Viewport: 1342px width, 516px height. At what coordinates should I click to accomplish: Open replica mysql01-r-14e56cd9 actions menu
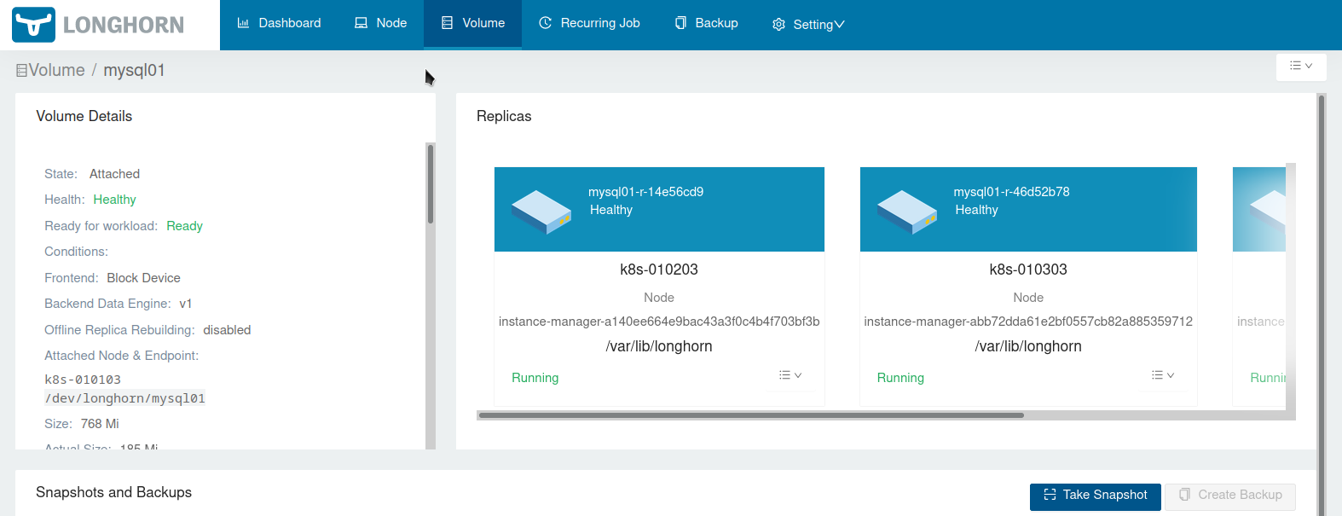[x=790, y=375]
